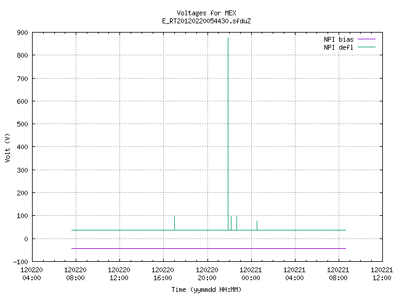Click the green NPI defl legend line sample
Image resolution: width=394 pixels, height=295 pixels.
366,47
